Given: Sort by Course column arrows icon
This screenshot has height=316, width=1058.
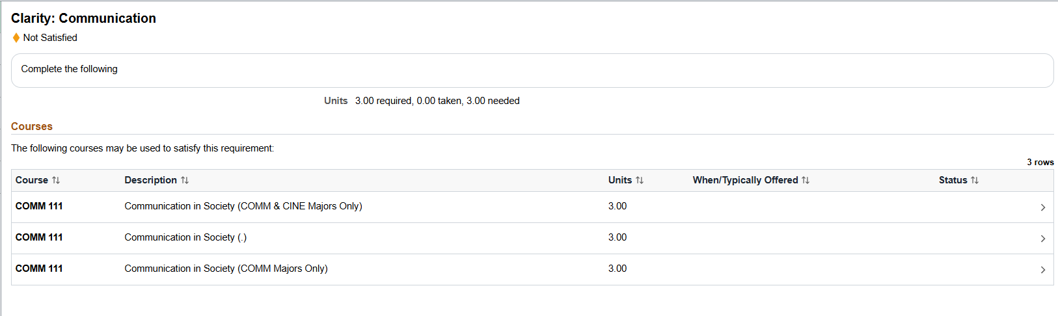Looking at the screenshot, I should tap(56, 180).
